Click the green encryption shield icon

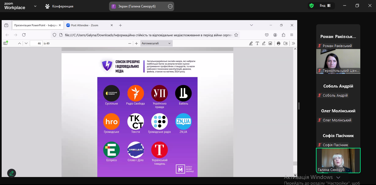[312, 6]
